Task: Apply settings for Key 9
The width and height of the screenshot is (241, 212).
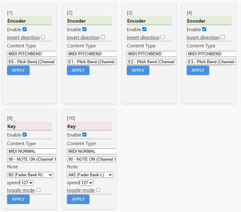Action: click(18, 199)
